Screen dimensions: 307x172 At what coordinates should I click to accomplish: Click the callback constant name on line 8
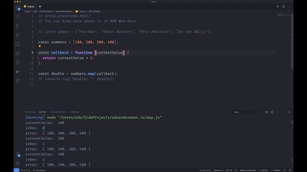pos(60,53)
